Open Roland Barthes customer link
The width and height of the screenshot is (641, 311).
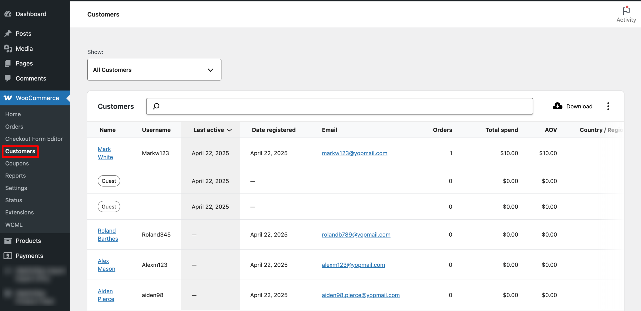[108, 235]
